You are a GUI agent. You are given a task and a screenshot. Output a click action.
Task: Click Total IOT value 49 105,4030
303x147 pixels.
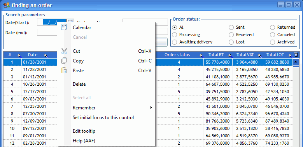click(x=277, y=99)
